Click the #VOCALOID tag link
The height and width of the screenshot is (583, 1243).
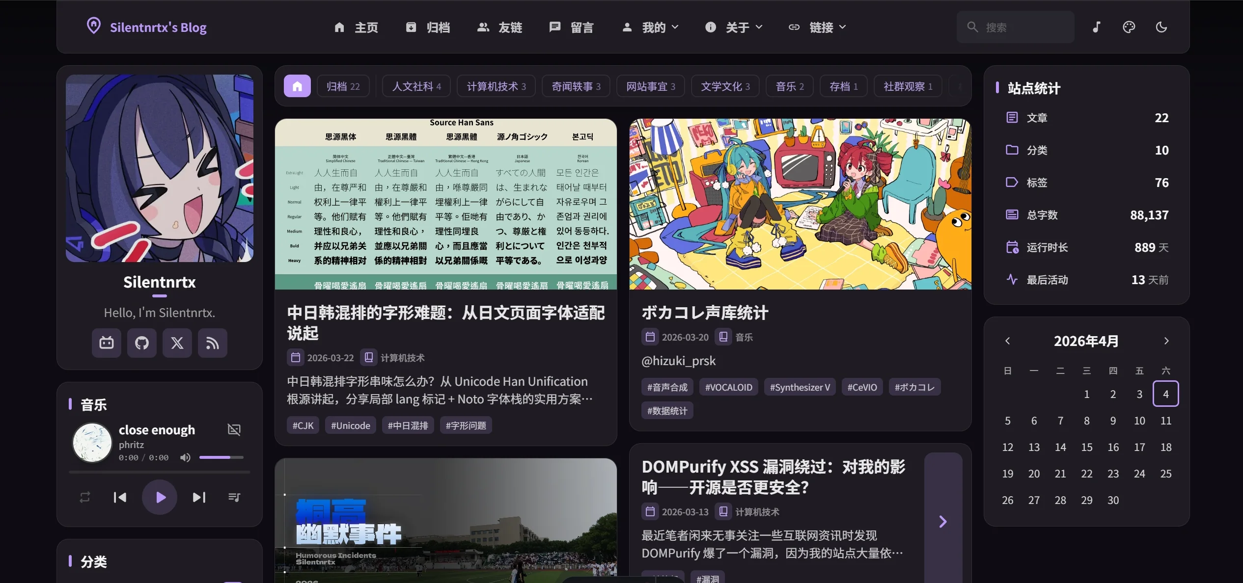pyautogui.click(x=728, y=387)
